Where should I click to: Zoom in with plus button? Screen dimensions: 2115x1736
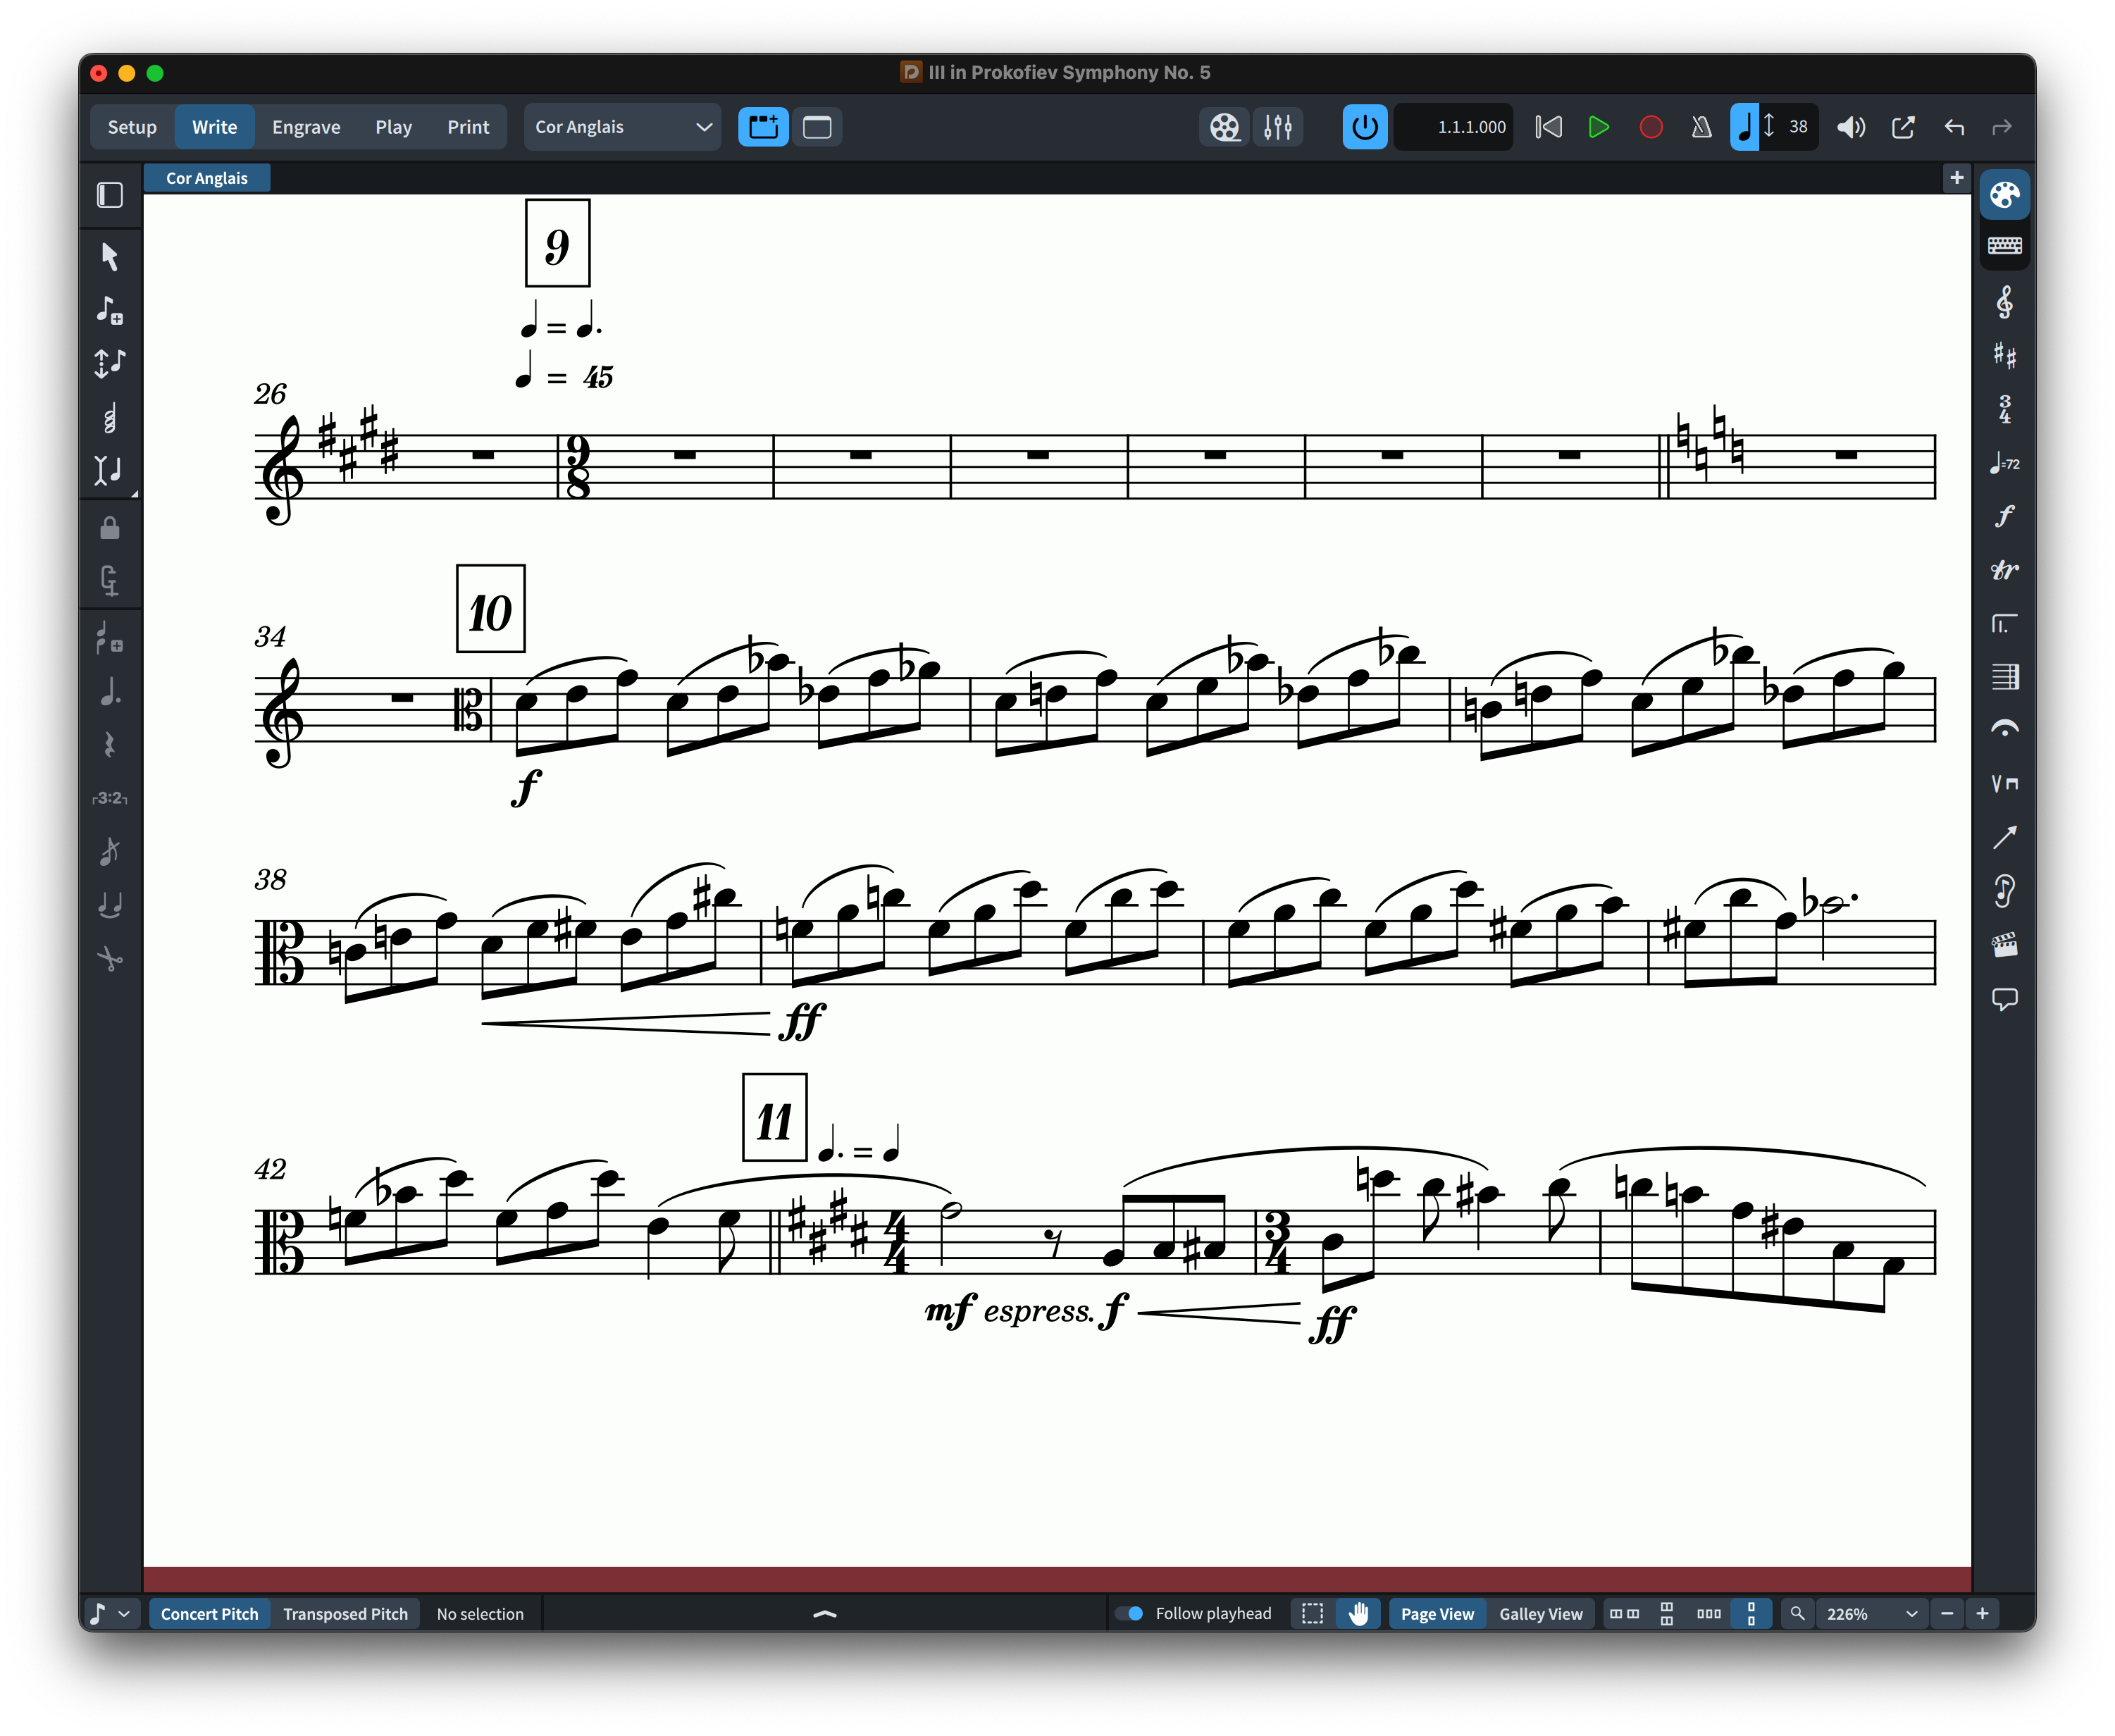pos(1982,1613)
